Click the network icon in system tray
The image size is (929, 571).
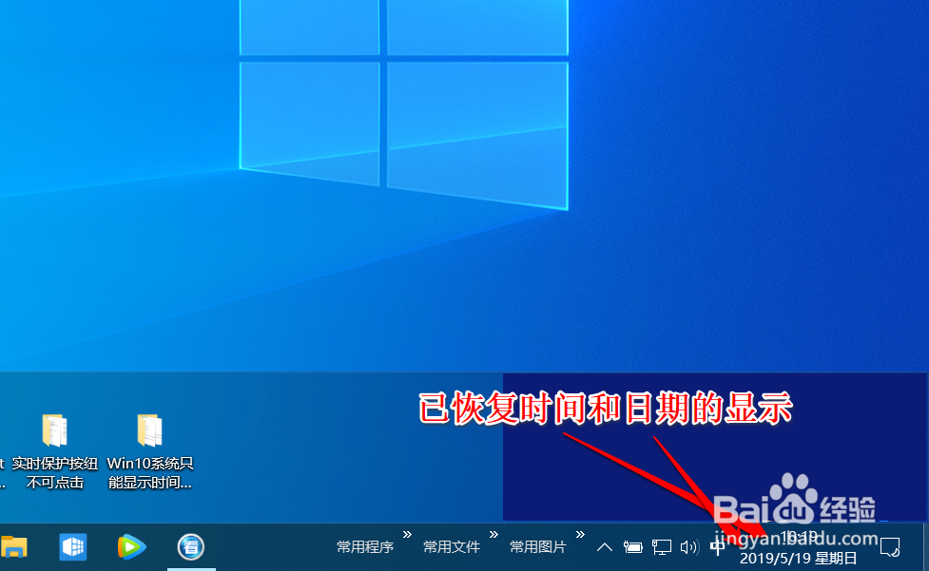coord(662,547)
